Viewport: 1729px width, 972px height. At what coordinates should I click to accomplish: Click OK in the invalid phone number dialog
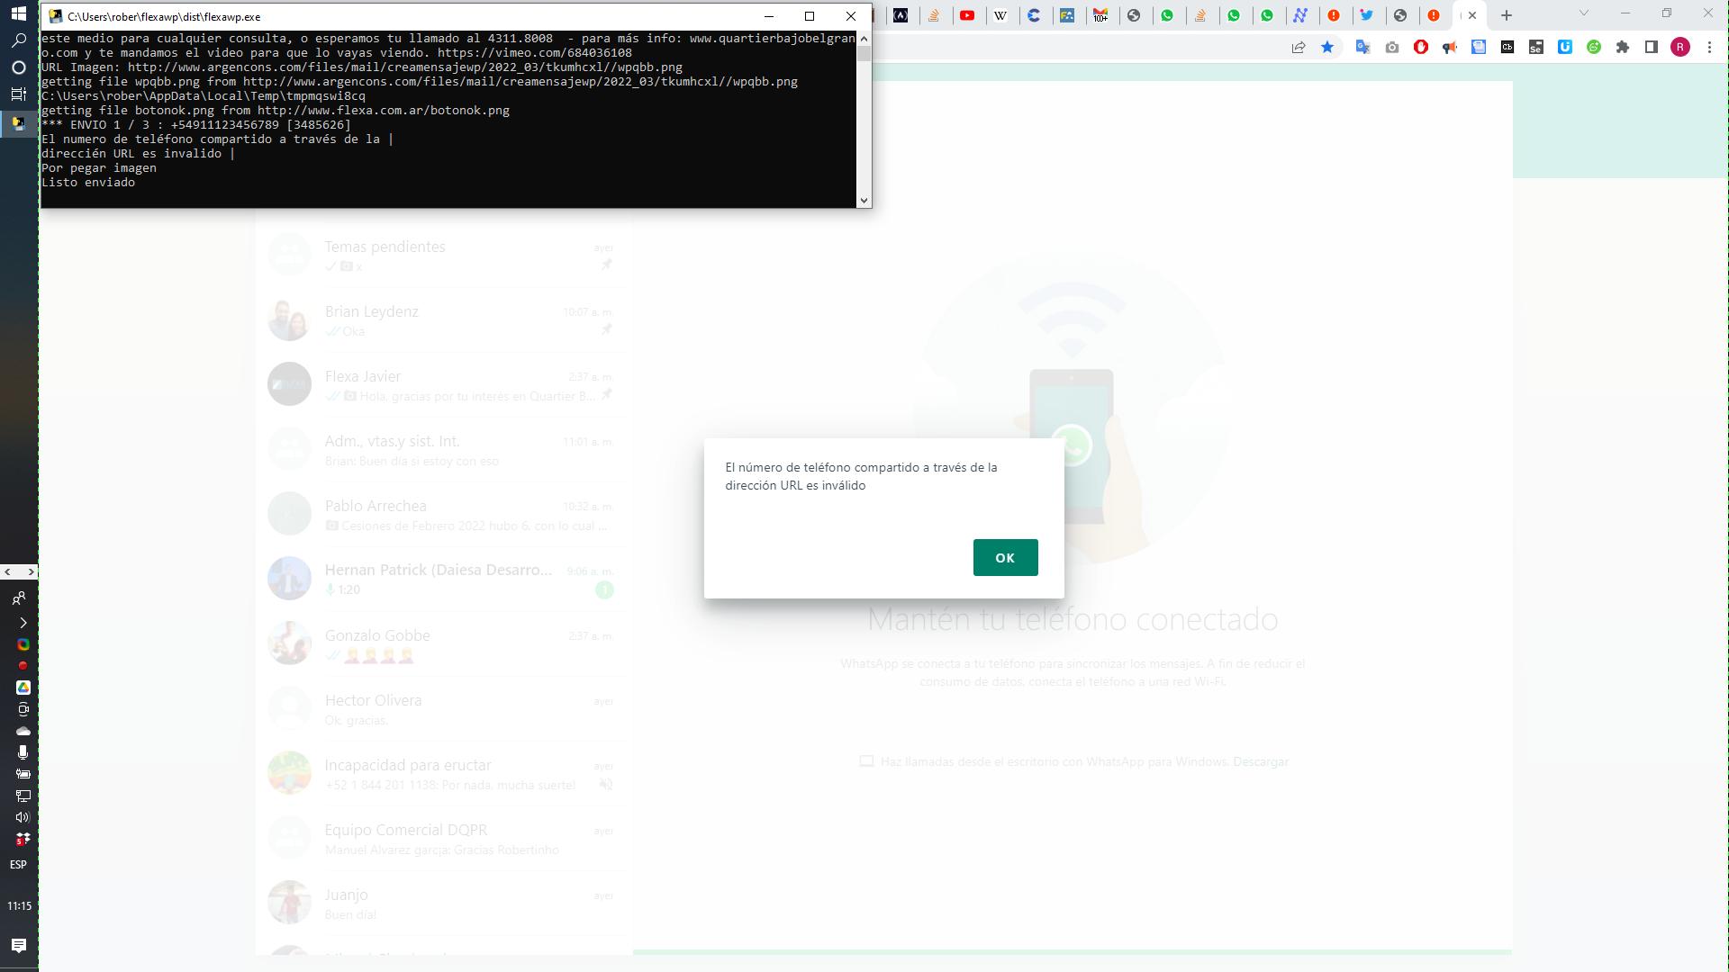[x=1005, y=558]
